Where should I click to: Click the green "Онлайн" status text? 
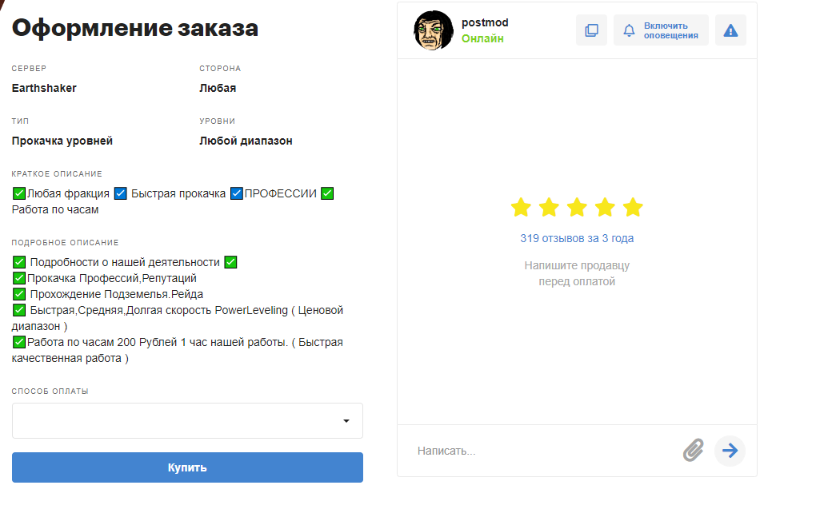(482, 38)
